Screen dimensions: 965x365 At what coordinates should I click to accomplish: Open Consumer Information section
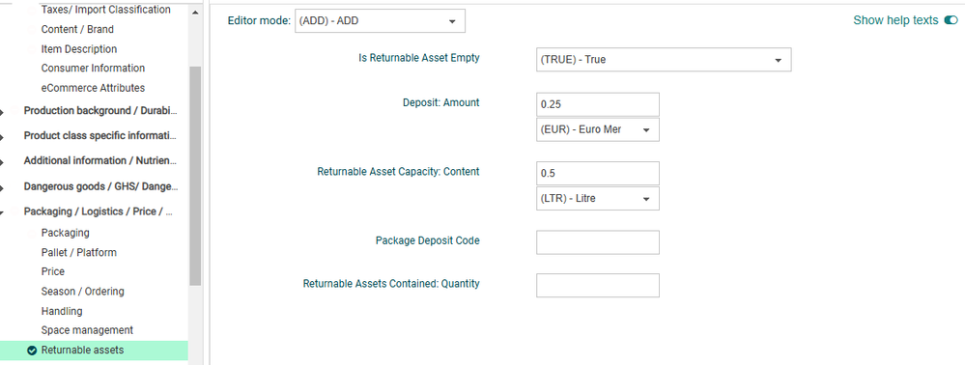pyautogui.click(x=93, y=68)
